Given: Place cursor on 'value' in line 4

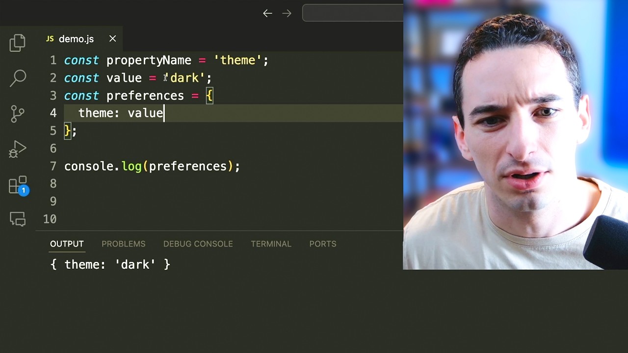Looking at the screenshot, I should pyautogui.click(x=145, y=113).
